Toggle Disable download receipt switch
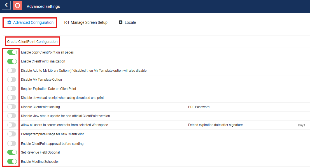Screen dimensions: 310x167 click(x=12, y=98)
